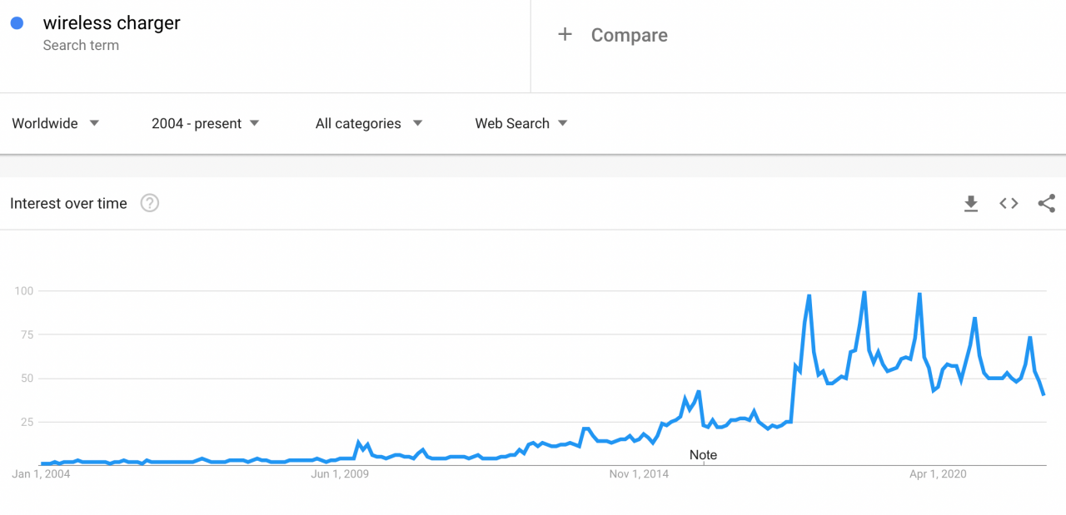Click the Apr 1, 2020 axis label
Image resolution: width=1066 pixels, height=515 pixels.
click(x=938, y=474)
